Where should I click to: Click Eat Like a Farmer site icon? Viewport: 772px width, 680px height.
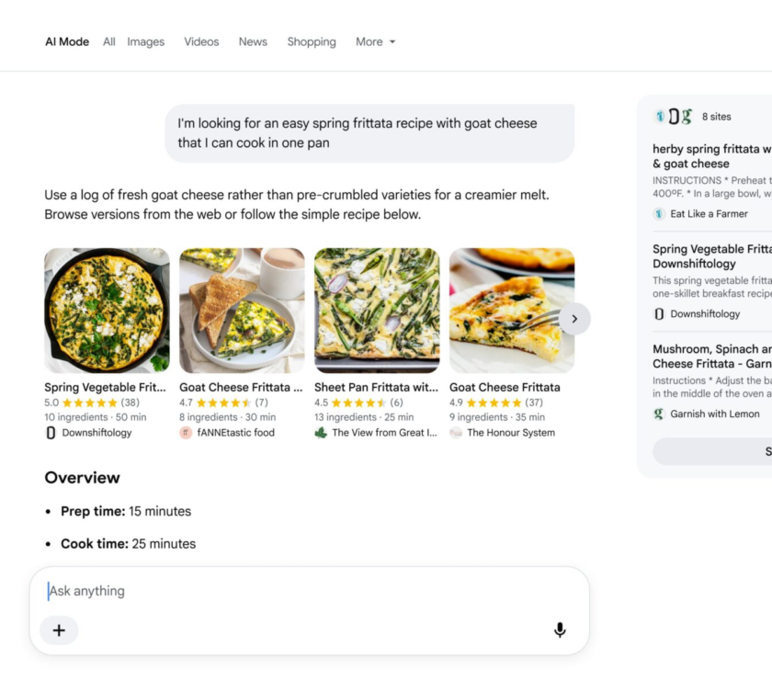pyautogui.click(x=659, y=214)
